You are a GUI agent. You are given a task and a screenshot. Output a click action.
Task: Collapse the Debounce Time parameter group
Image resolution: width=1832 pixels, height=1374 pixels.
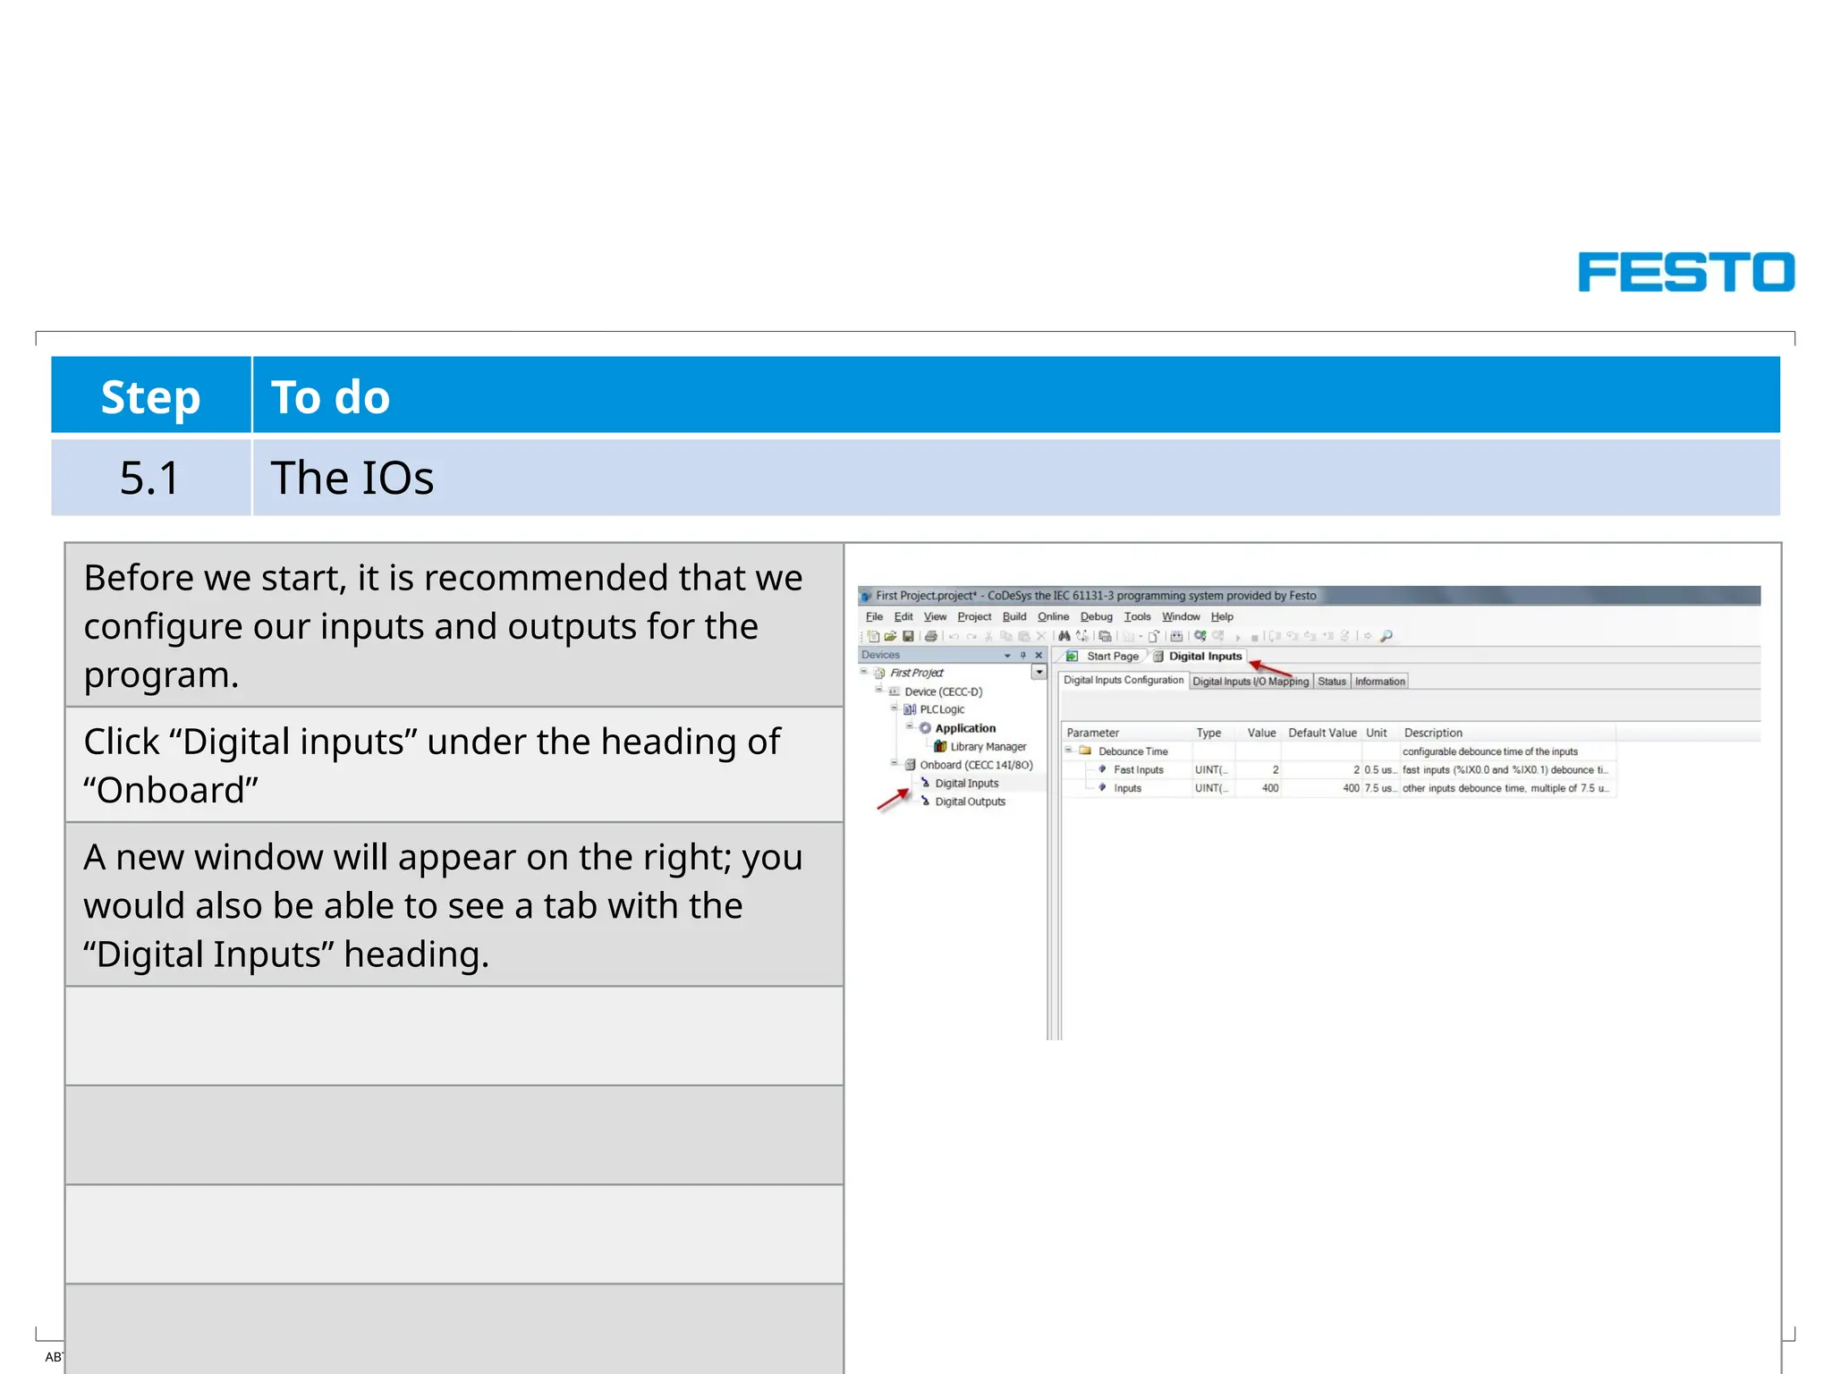point(1069,750)
